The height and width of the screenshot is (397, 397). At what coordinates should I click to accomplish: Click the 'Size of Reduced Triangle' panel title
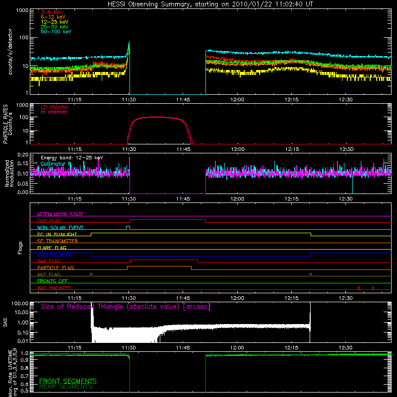pos(126,307)
